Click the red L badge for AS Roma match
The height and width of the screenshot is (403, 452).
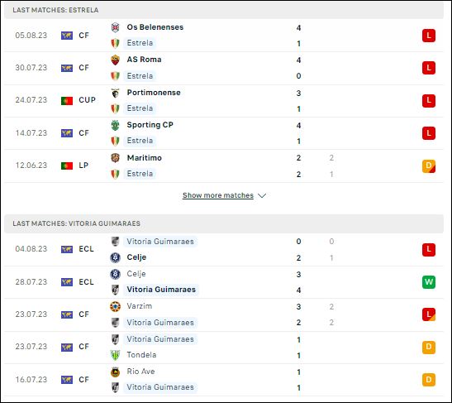click(428, 68)
